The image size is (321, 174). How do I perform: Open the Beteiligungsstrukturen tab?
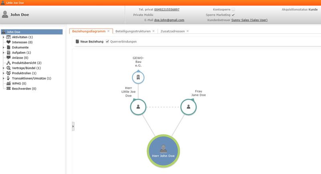pyautogui.click(x=133, y=31)
